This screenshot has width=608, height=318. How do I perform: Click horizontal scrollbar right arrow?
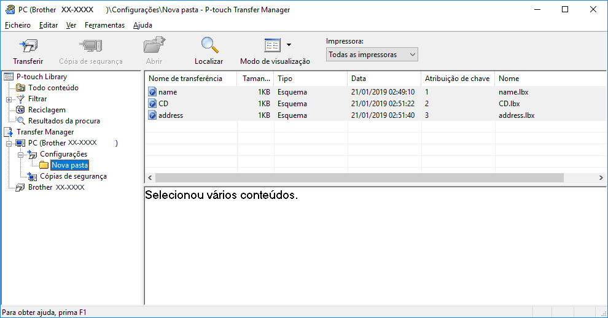(x=601, y=177)
